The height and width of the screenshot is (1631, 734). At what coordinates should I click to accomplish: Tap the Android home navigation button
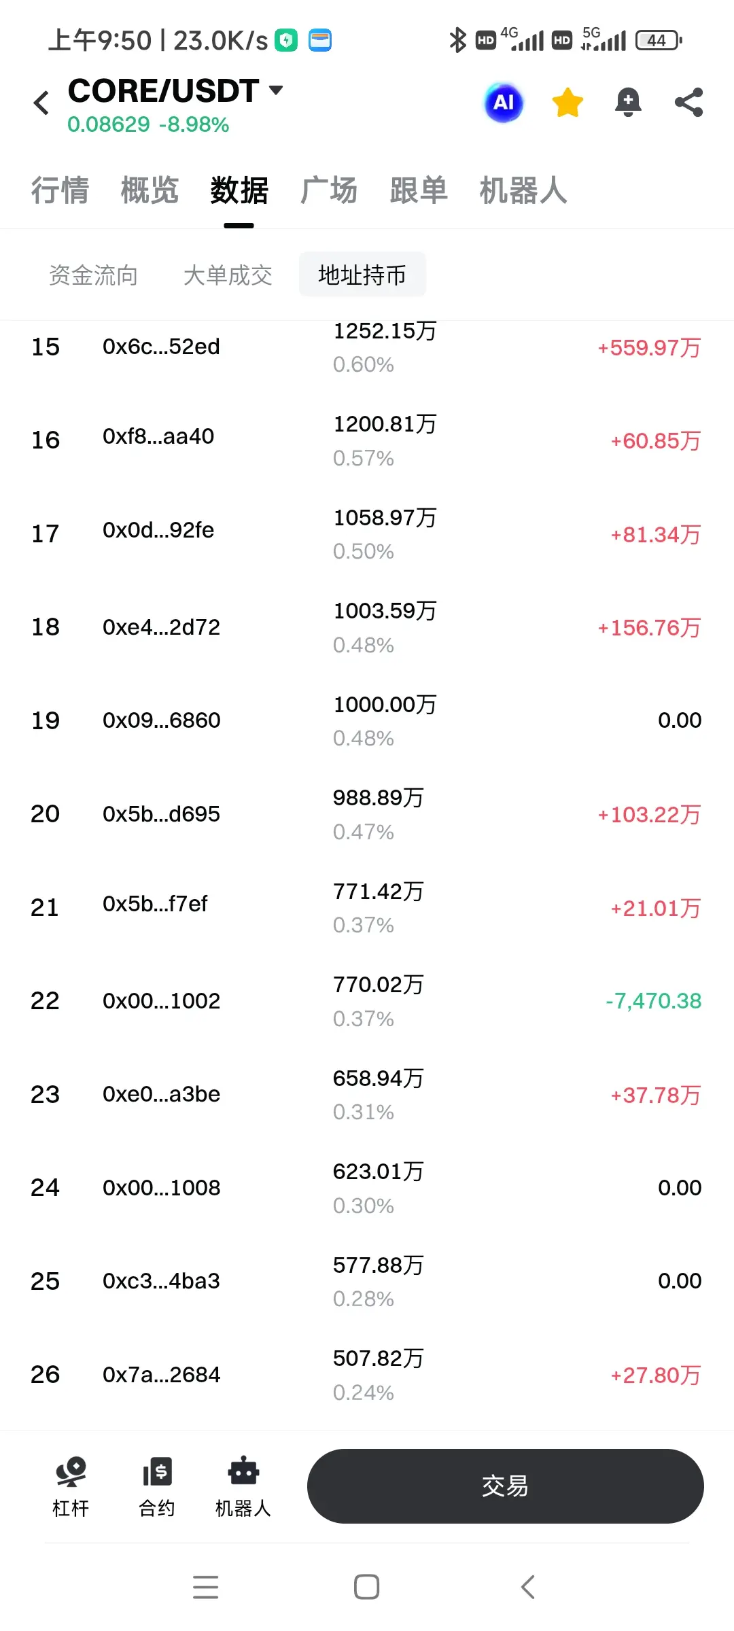[x=366, y=1587]
